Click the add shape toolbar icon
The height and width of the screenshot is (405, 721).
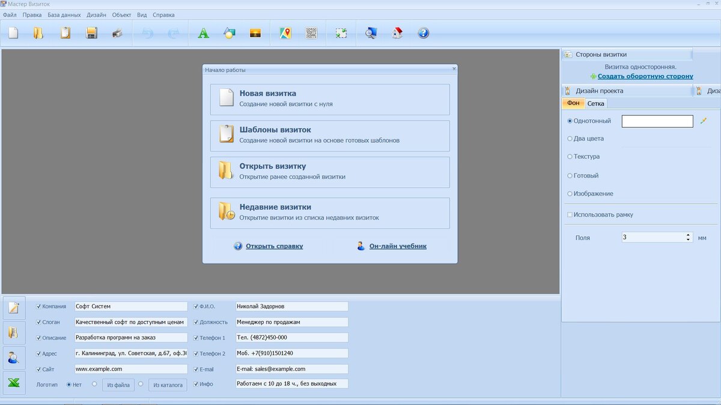[x=229, y=33]
